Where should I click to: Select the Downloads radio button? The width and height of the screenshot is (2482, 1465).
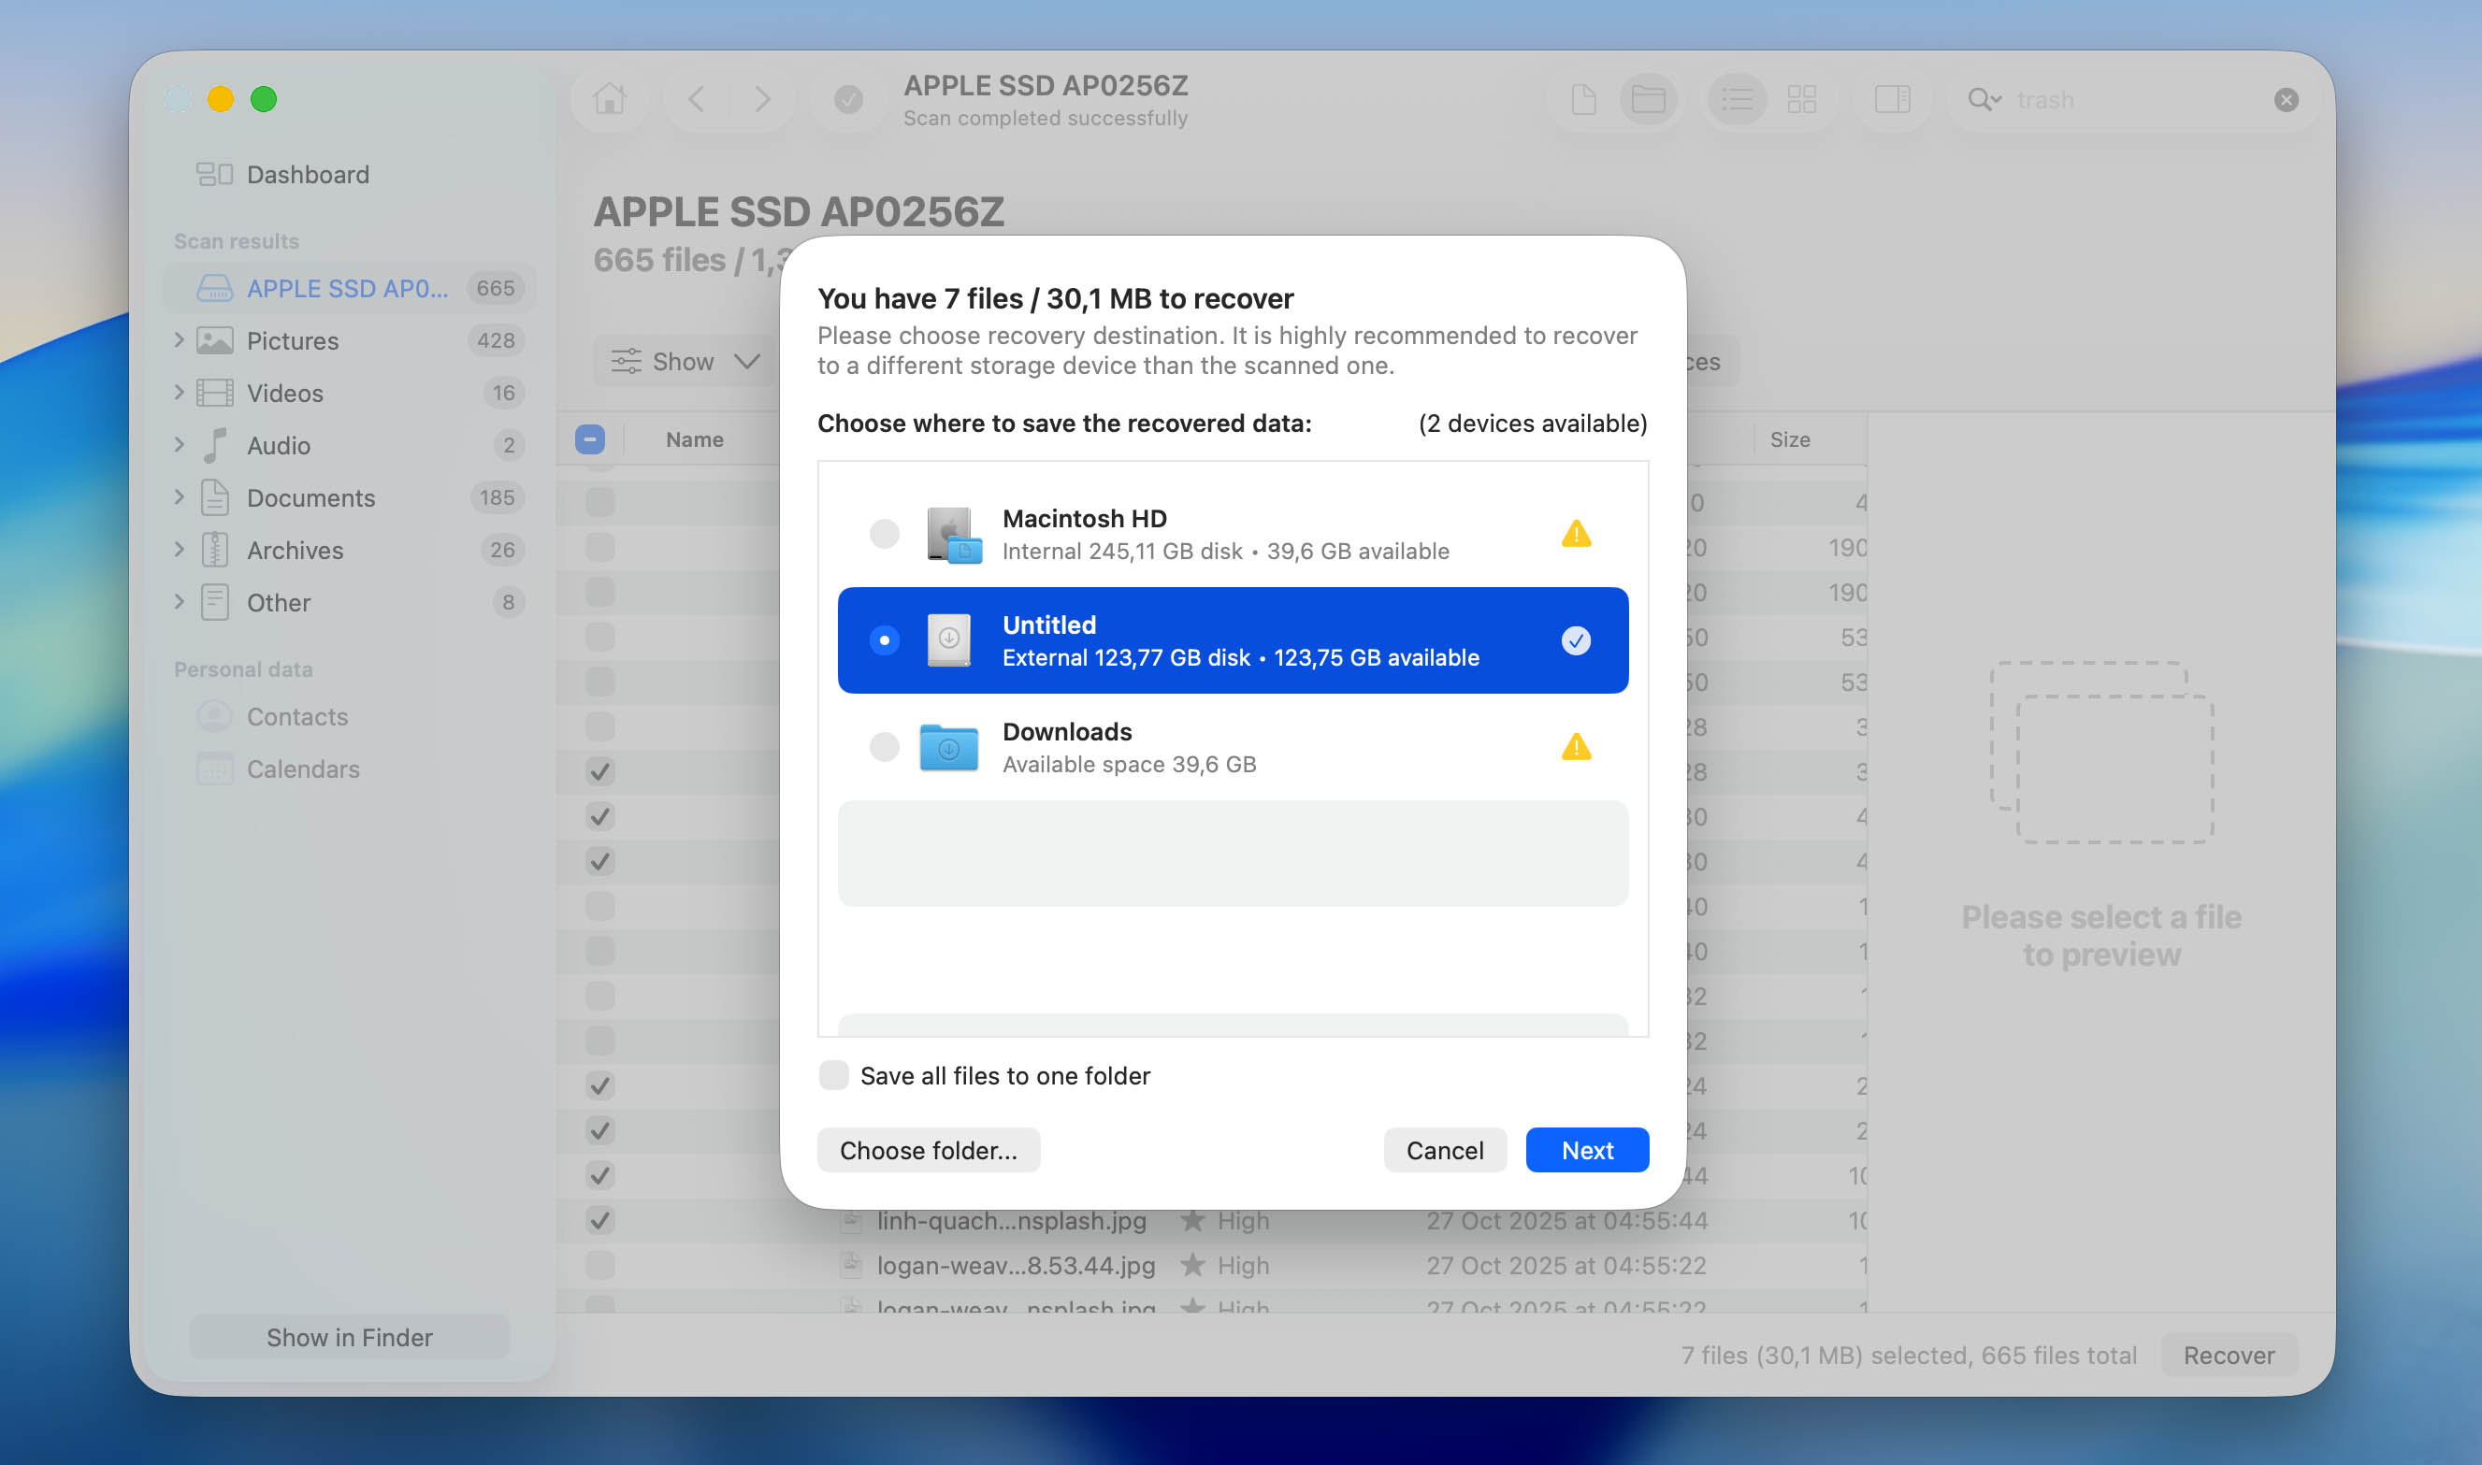tap(884, 747)
